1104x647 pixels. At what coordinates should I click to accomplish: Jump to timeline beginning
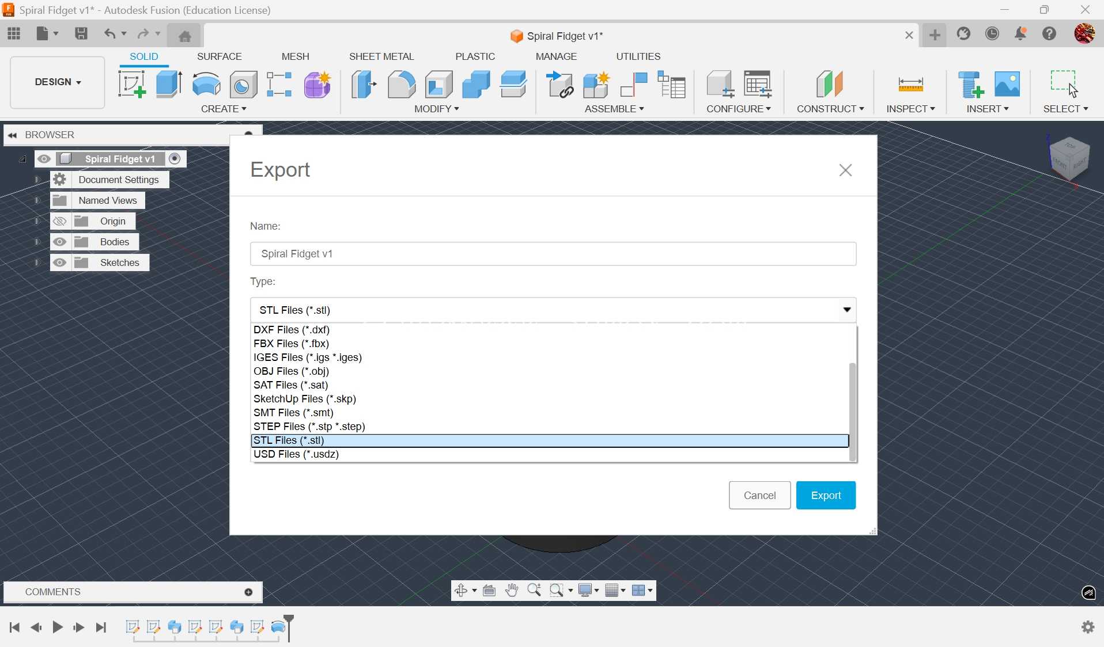[15, 627]
